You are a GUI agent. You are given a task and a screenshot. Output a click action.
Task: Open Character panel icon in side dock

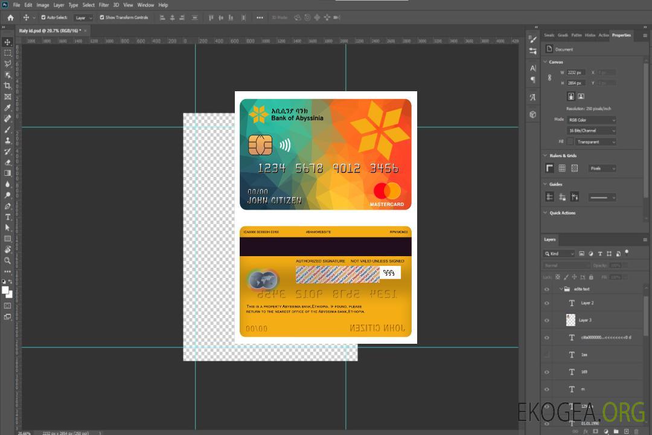point(533,68)
